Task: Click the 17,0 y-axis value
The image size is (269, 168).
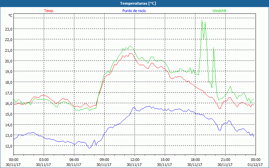Action: click(x=9, y=93)
